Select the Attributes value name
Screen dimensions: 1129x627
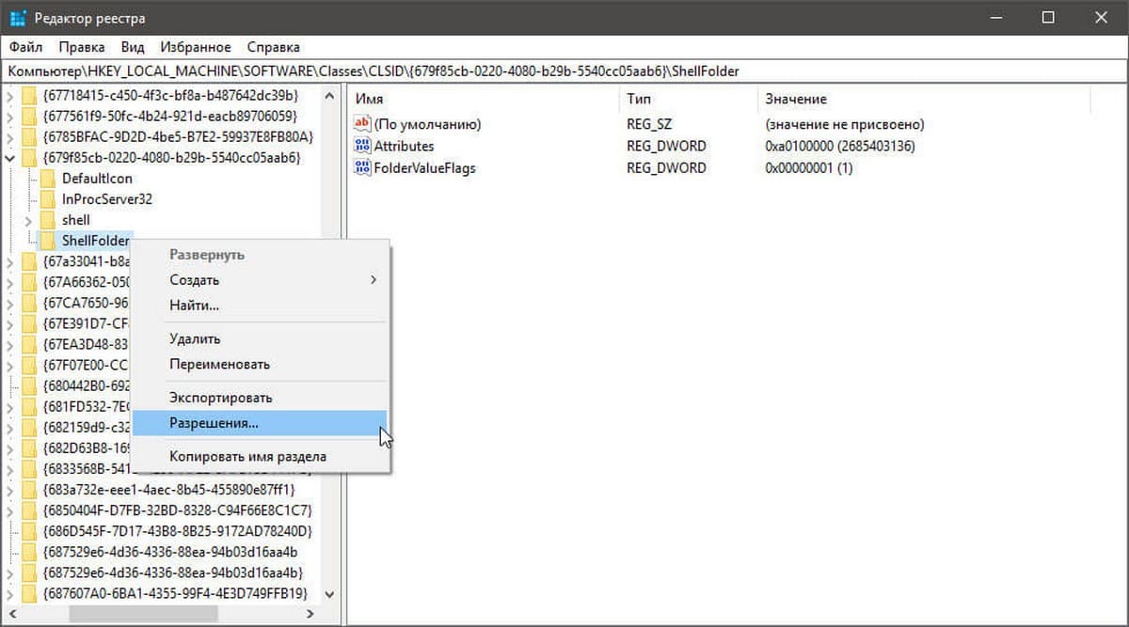coord(404,146)
